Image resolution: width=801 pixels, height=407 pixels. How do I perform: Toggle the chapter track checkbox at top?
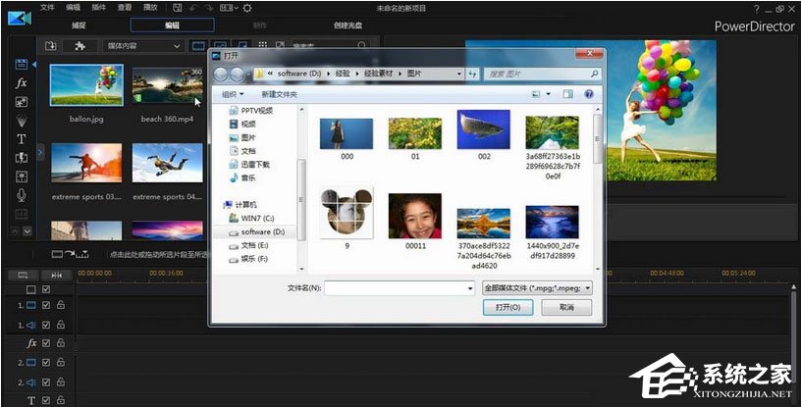(46, 289)
